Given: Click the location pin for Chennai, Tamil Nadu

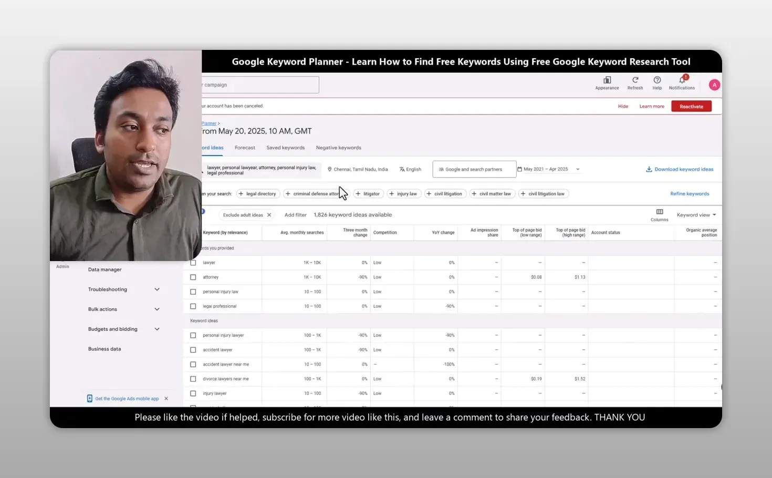Looking at the screenshot, I should (329, 169).
